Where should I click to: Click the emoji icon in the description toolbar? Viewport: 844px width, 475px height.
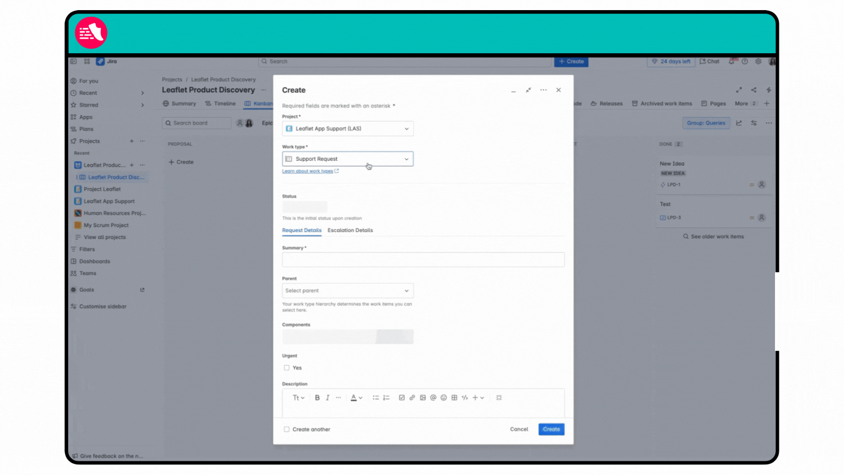point(444,398)
